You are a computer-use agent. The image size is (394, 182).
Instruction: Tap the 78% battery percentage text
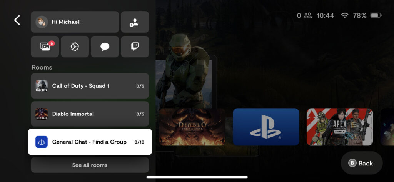click(x=360, y=16)
